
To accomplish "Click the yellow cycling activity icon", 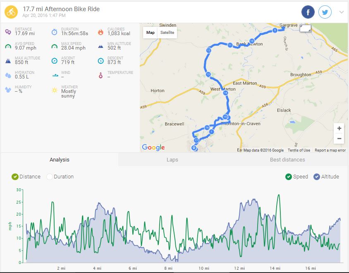I will 11,12.
